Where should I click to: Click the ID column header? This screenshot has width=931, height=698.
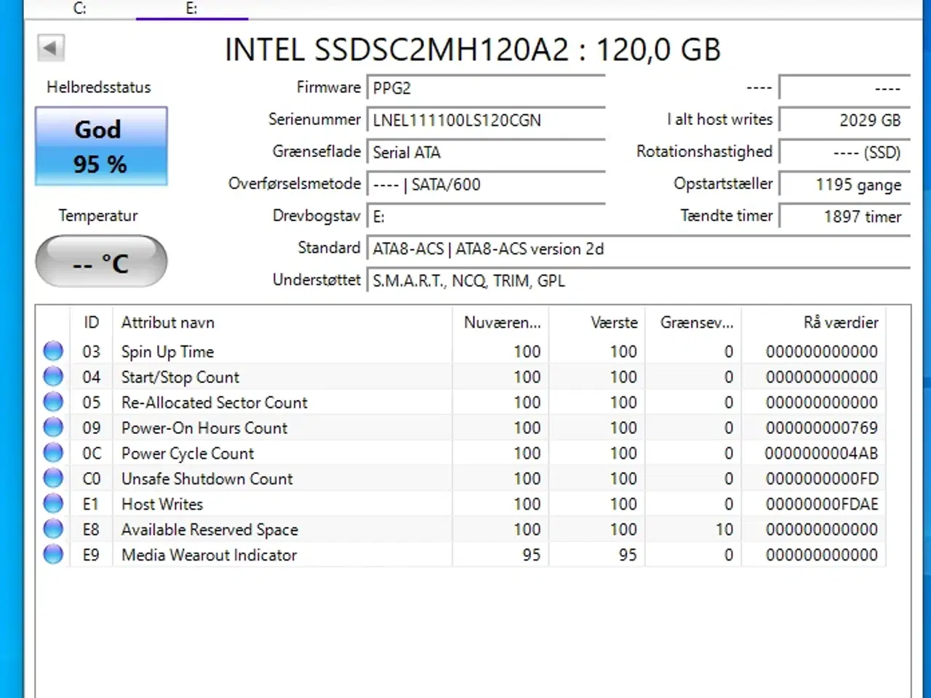click(x=92, y=322)
